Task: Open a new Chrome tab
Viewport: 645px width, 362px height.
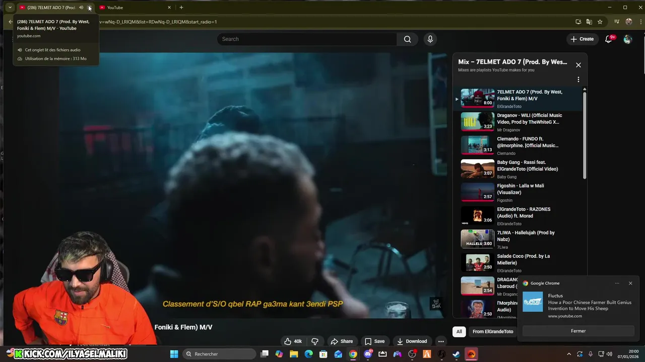Action: (x=181, y=8)
